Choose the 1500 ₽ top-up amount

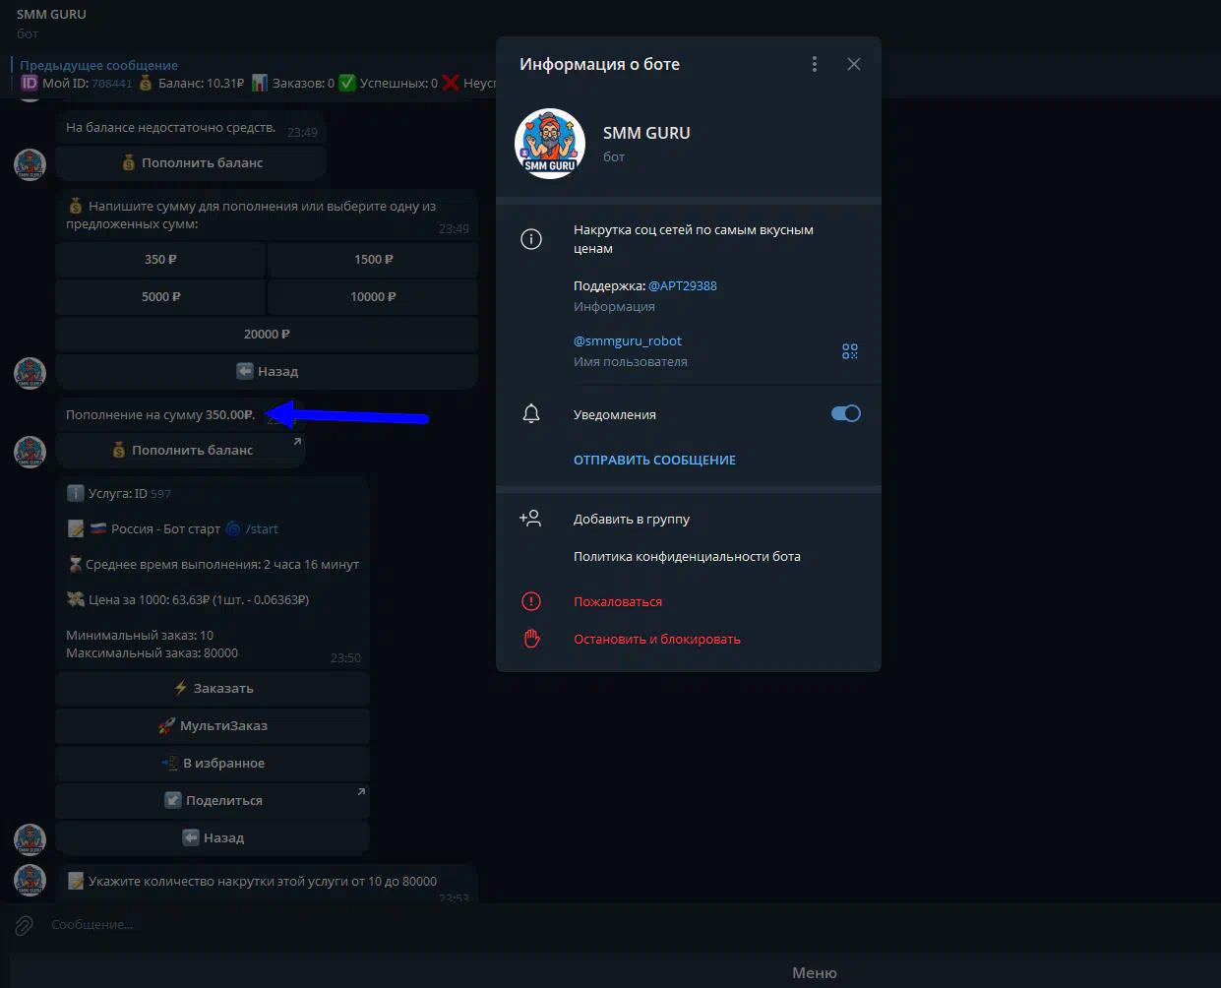click(x=373, y=260)
